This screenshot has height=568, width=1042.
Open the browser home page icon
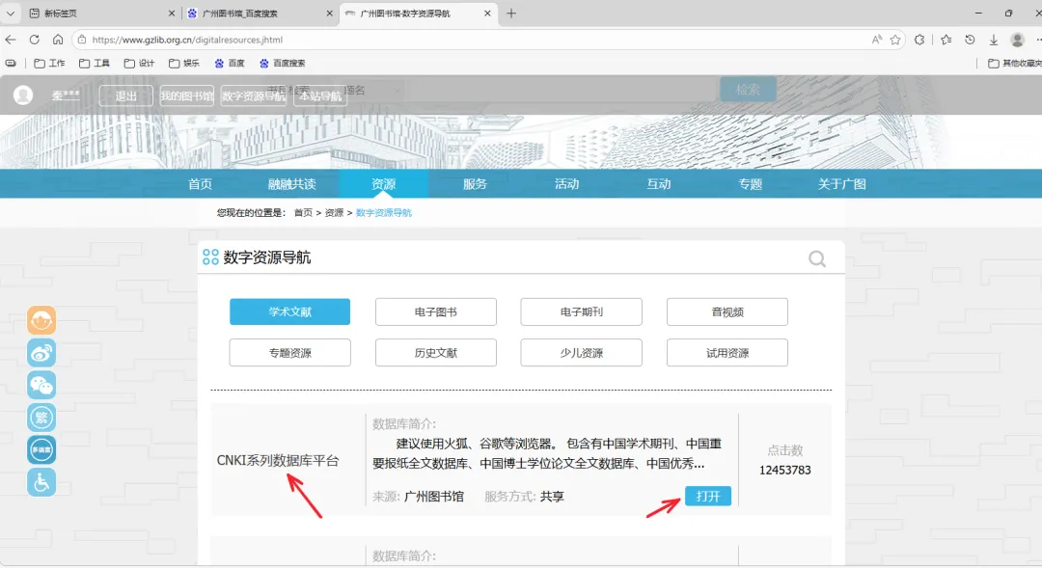click(x=58, y=40)
